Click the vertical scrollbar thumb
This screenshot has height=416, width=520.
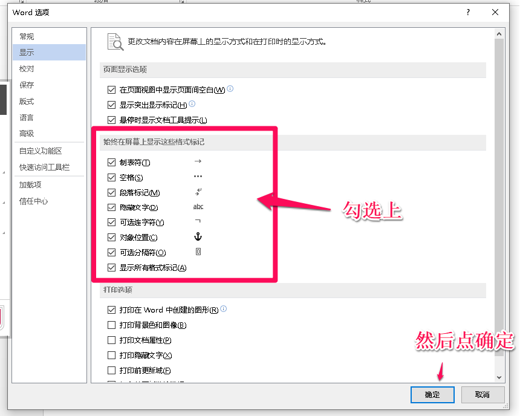[x=499, y=197]
